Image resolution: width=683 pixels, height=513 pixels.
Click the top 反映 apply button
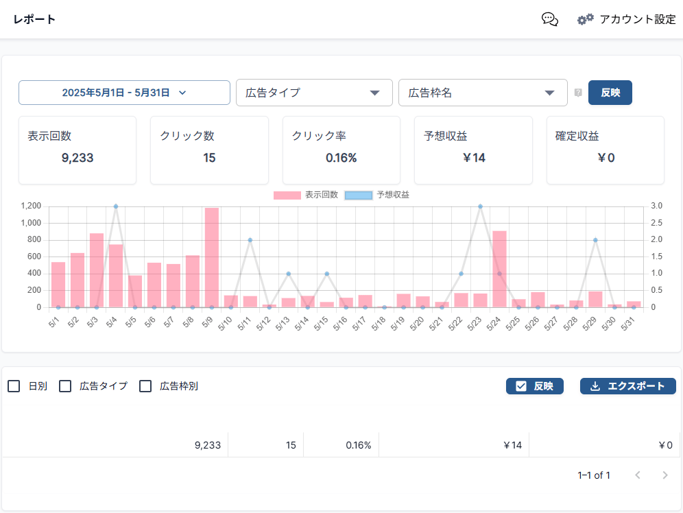610,93
